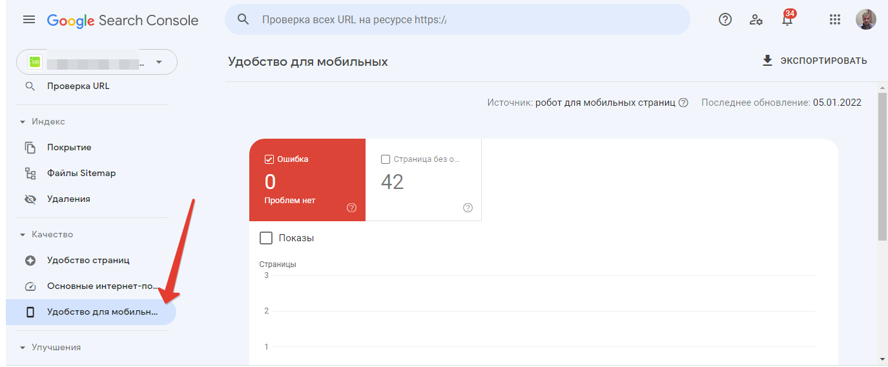Enable the Показы checkbox
The height and width of the screenshot is (367, 888).
pyautogui.click(x=266, y=238)
